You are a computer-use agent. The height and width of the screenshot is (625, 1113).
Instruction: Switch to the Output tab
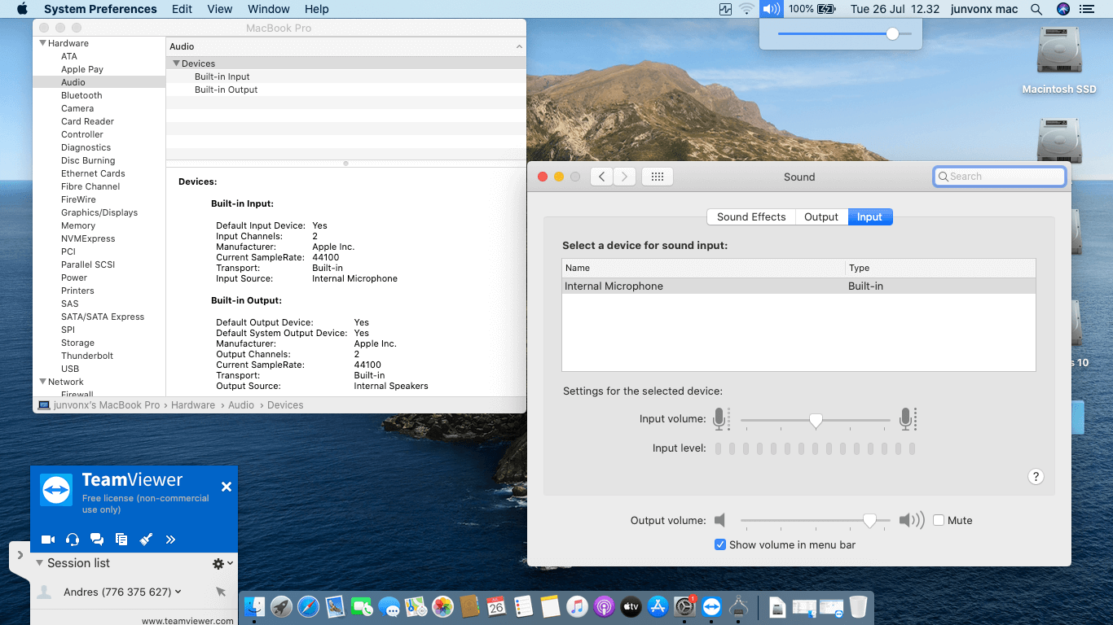coord(820,217)
